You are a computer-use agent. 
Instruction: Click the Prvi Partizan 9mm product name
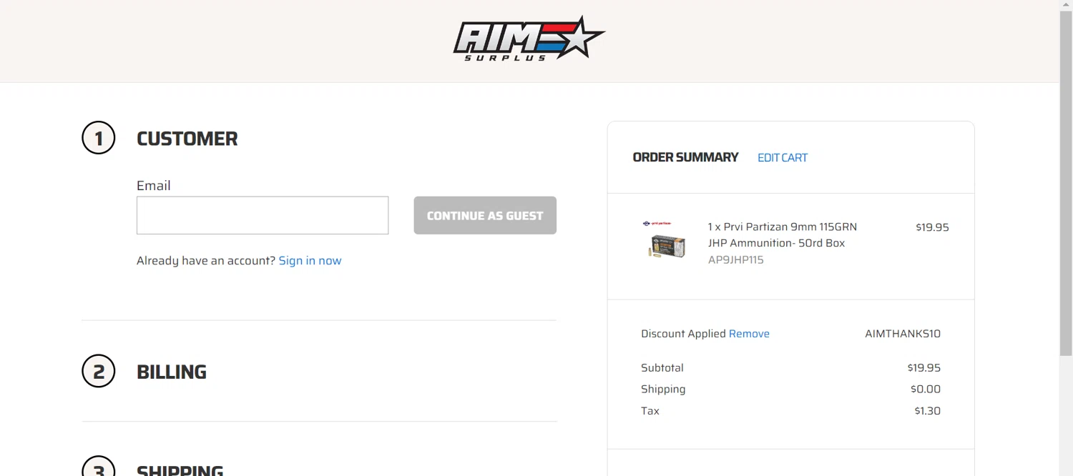(x=782, y=234)
